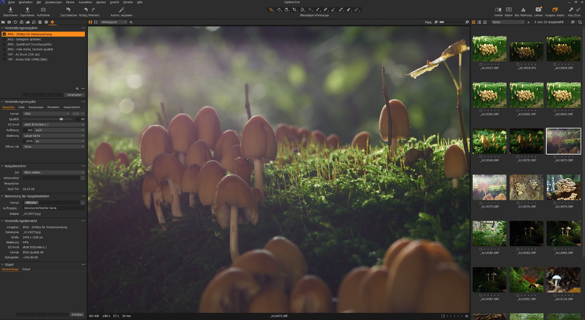Click the Importieren download icon

click(11, 10)
